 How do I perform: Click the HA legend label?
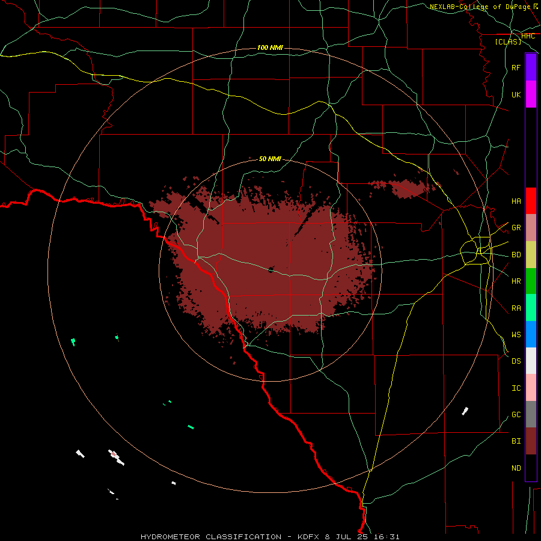click(516, 201)
